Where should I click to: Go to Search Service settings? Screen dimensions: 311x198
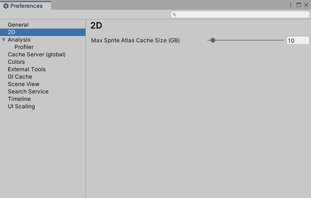click(x=28, y=91)
